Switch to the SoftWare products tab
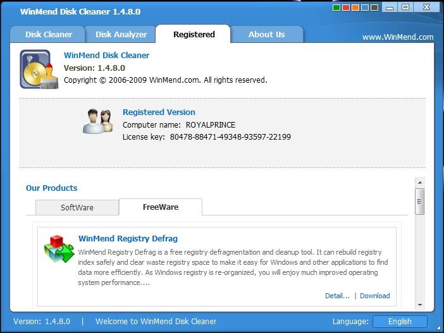The width and height of the screenshot is (444, 333). [x=77, y=208]
